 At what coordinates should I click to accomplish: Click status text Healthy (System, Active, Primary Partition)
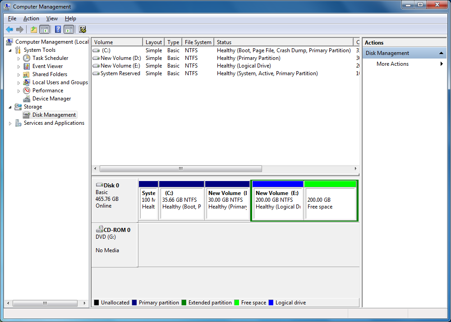(x=267, y=73)
